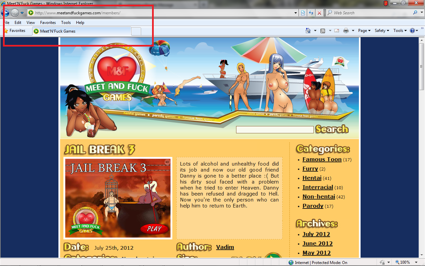
Task: Click the browser Forward arrow button
Action: [x=15, y=13]
